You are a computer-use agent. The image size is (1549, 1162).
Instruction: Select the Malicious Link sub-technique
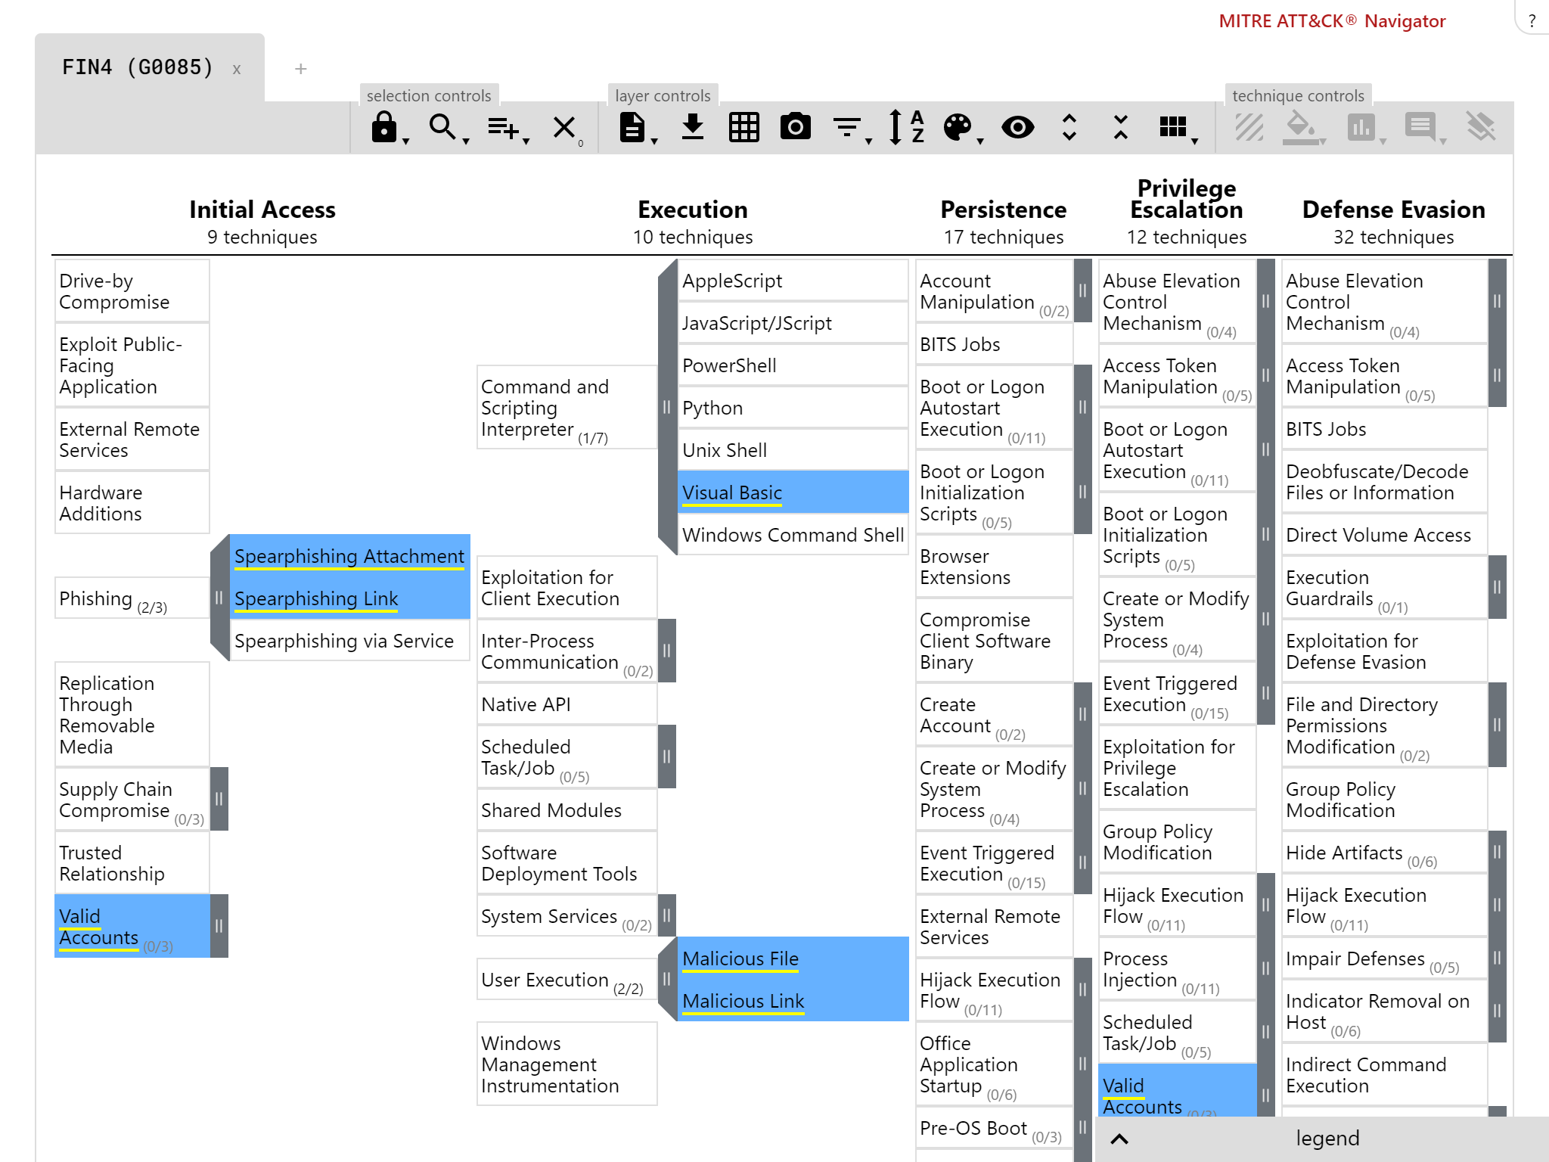[793, 1001]
